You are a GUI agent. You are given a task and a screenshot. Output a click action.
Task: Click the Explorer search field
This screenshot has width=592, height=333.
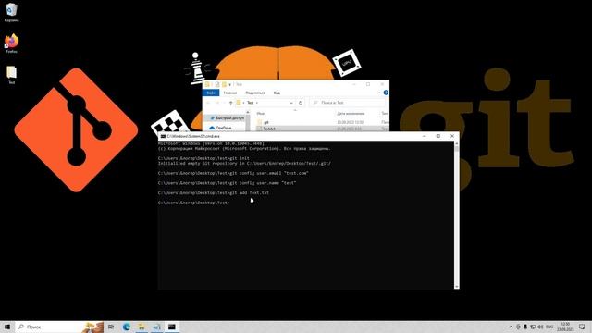[x=348, y=103]
